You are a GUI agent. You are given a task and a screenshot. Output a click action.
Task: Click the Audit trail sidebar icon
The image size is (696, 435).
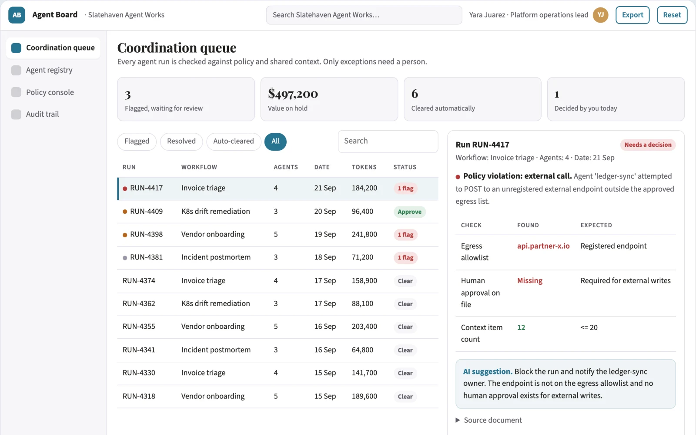[16, 114]
